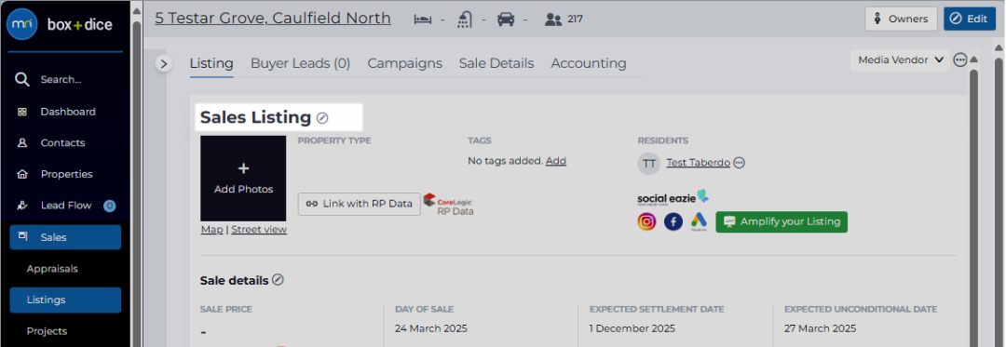Click the Facebook icon
This screenshot has height=347, width=1006.
673,221
